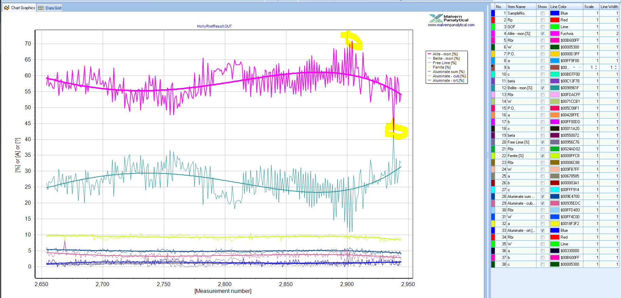Click Free Lime [%] in the chart legend

[x=444, y=63]
